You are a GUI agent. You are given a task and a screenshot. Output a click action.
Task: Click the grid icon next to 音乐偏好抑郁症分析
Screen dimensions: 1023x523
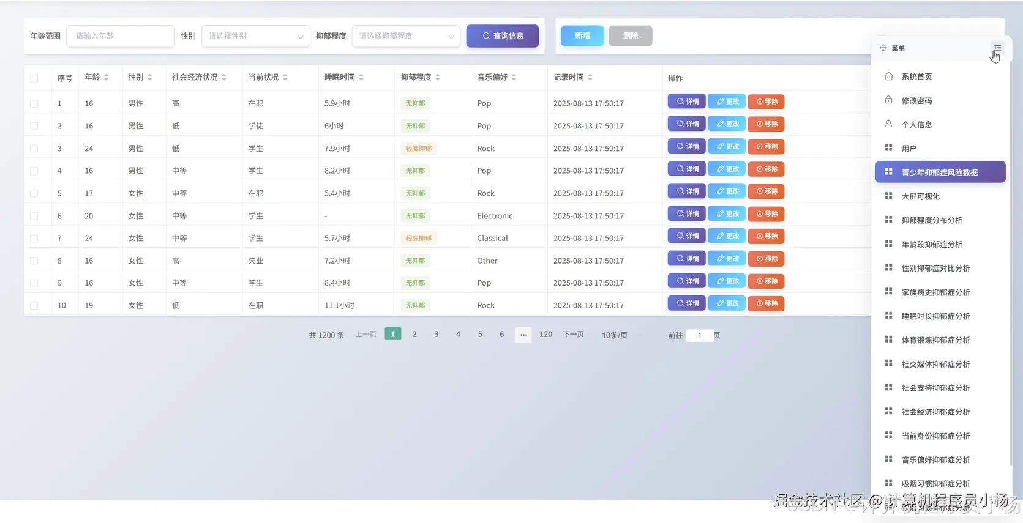tap(888, 459)
